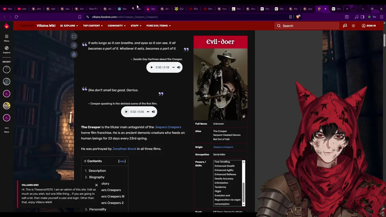Click the Fandom flame logo
Image resolution: width=386 pixels, height=217 pixels.
(x=6, y=26)
